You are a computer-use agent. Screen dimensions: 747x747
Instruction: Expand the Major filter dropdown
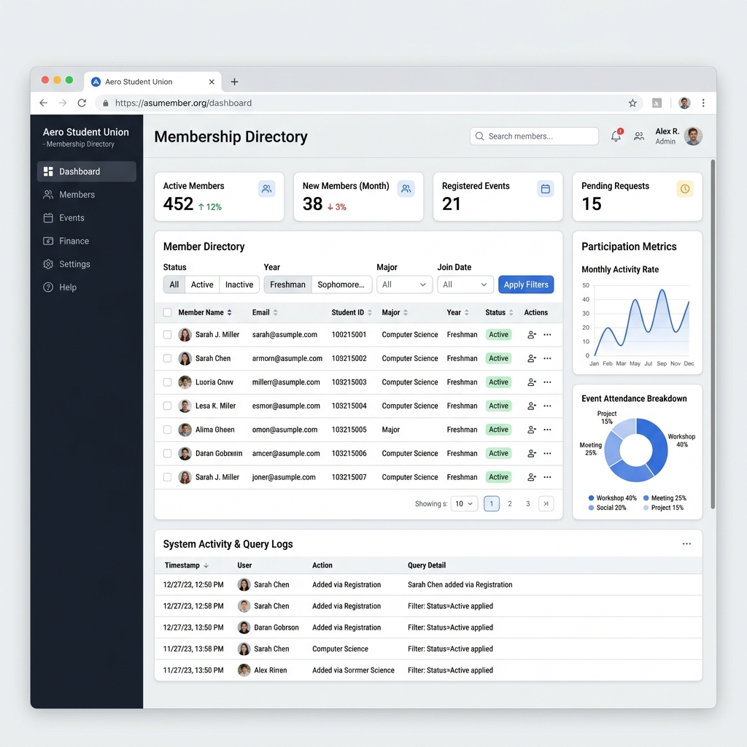[x=404, y=285]
